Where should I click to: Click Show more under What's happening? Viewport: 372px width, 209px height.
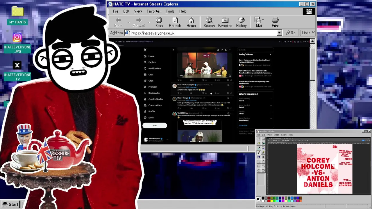(243, 125)
